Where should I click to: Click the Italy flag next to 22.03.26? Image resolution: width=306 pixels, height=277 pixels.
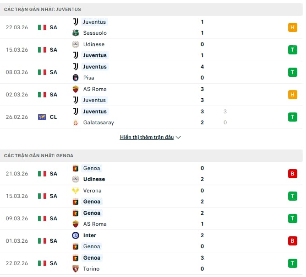42,27
